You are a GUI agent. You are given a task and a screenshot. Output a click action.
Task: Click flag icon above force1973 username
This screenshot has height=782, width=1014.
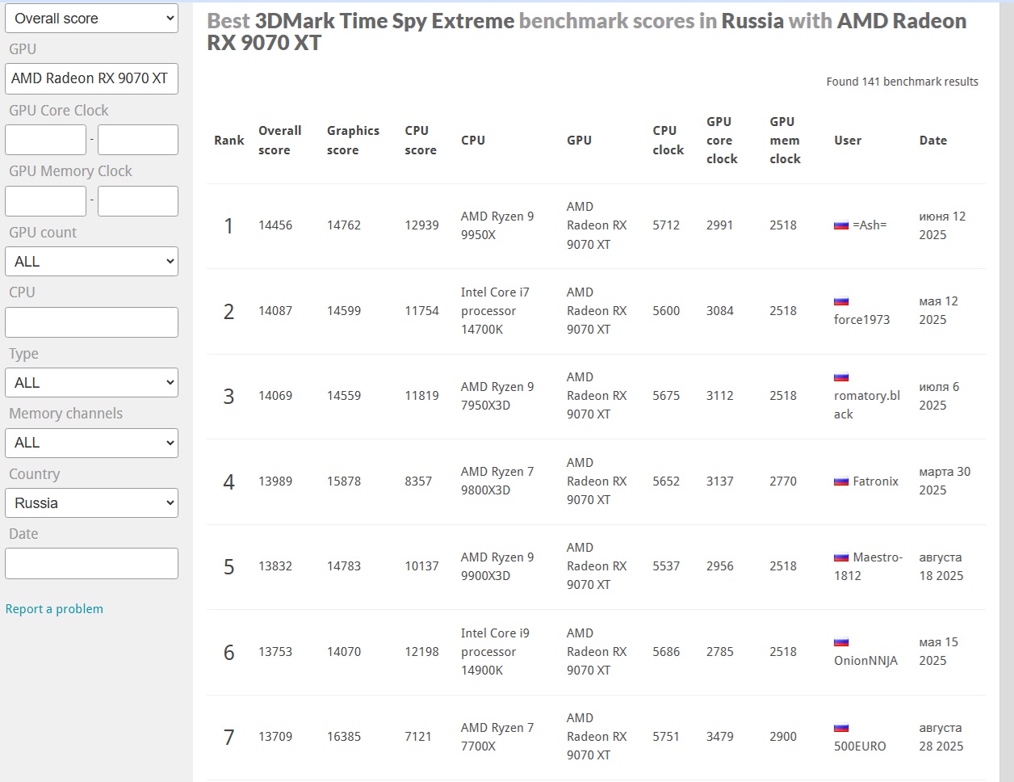[x=841, y=301]
